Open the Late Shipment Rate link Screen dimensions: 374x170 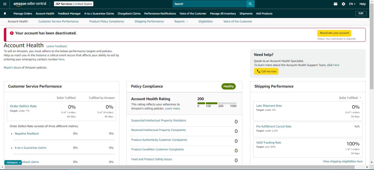coord(269,106)
